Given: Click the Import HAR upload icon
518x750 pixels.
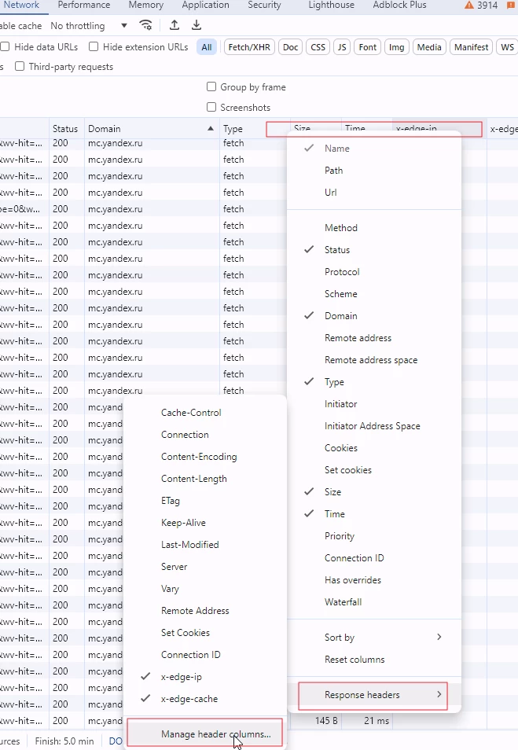Looking at the screenshot, I should click(x=175, y=25).
